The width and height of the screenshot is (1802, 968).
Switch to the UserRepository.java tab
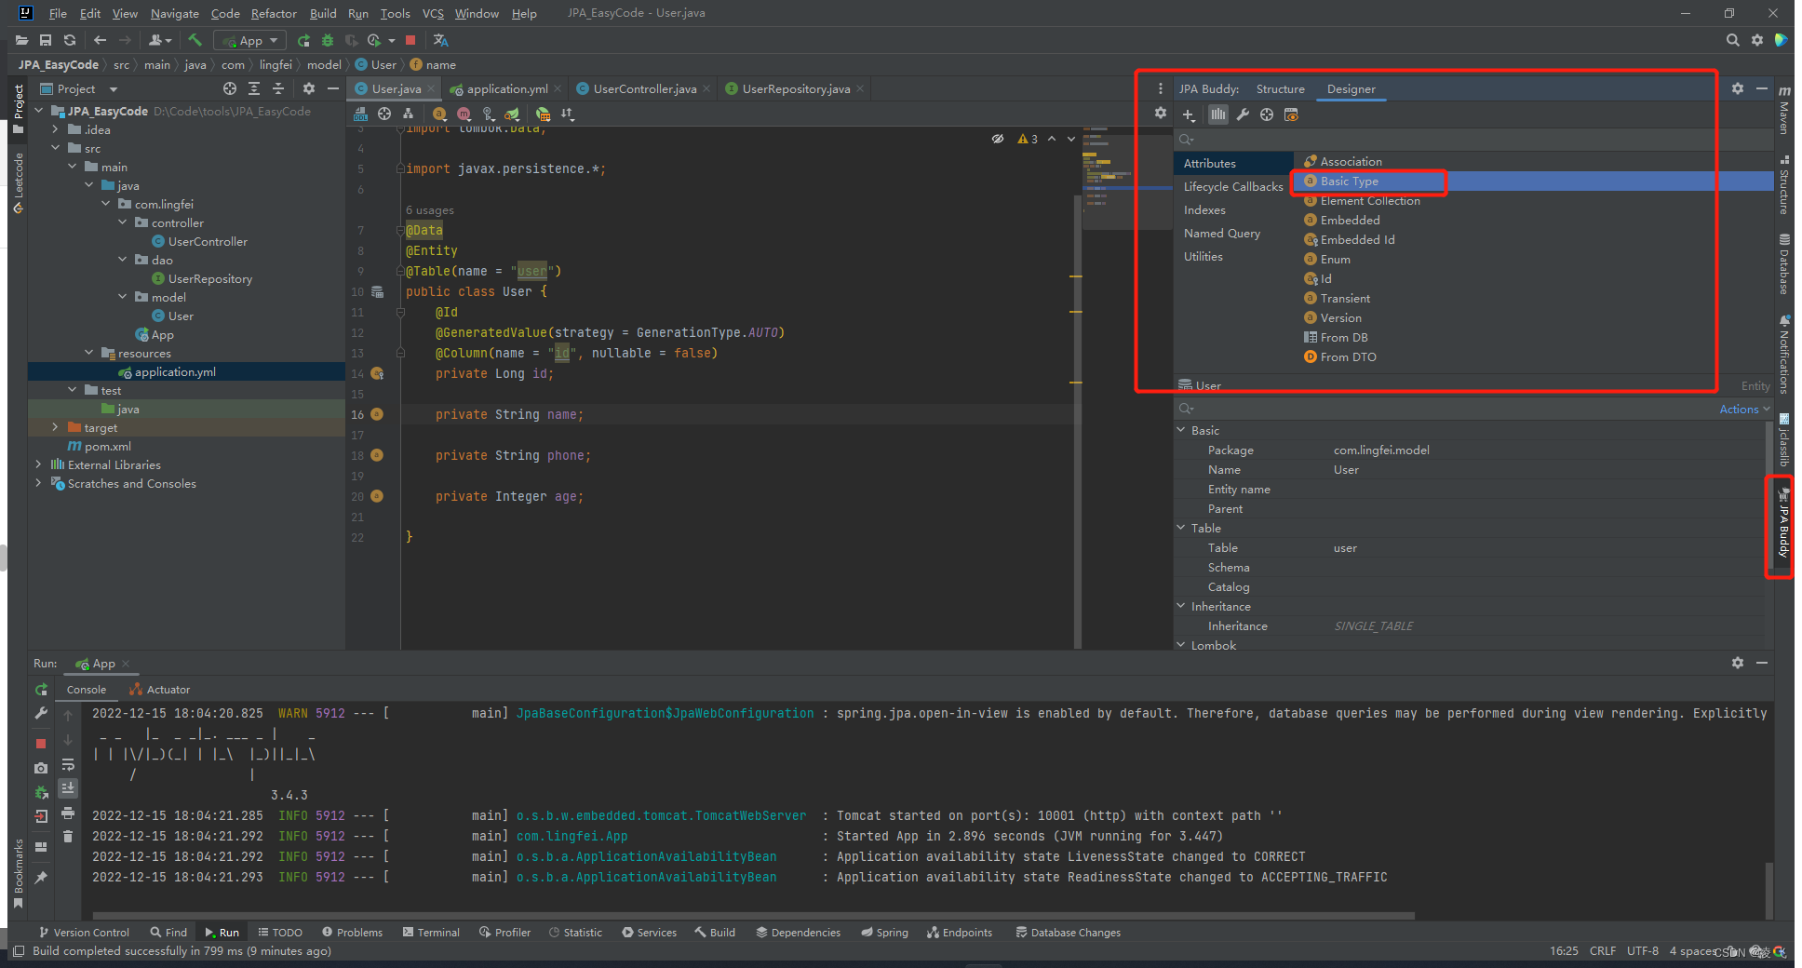(795, 88)
